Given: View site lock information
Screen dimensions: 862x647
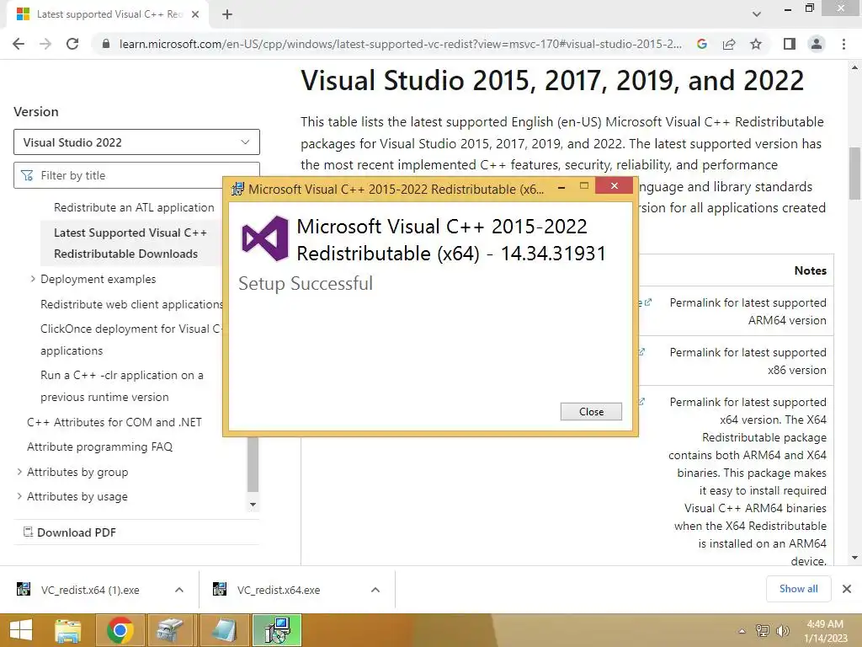Looking at the screenshot, I should (x=106, y=44).
